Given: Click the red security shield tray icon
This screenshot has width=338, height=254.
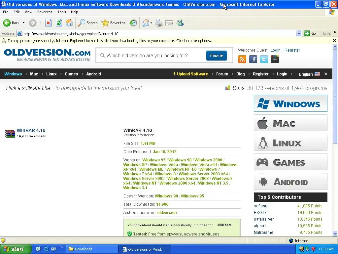Looking at the screenshot, I should (314, 249).
